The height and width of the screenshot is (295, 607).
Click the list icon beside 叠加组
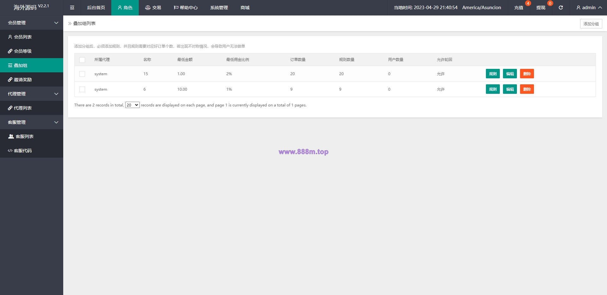[x=10, y=65]
